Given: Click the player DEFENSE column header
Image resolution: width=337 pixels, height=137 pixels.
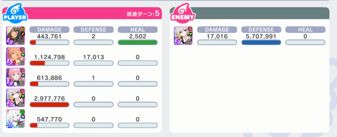Looking at the screenshot, I should [x=94, y=30].
